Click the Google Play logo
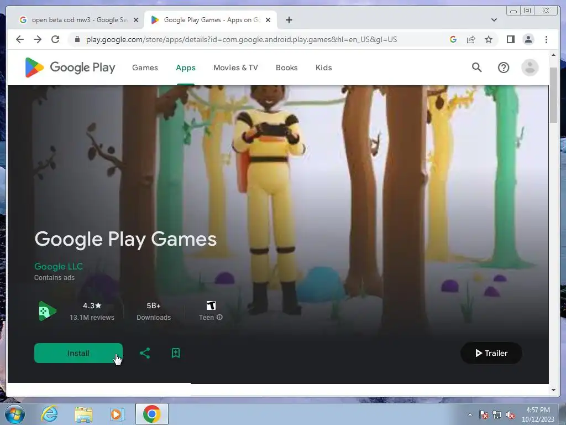566x425 pixels. [70, 67]
